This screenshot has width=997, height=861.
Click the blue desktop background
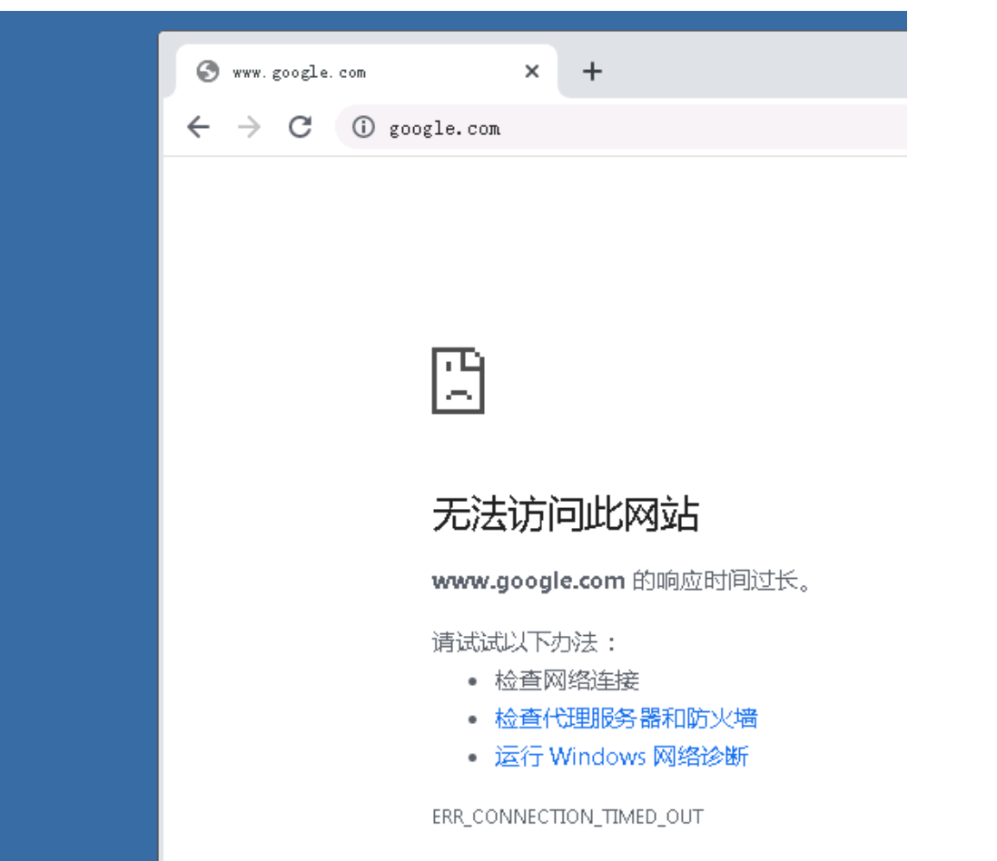click(x=77, y=454)
